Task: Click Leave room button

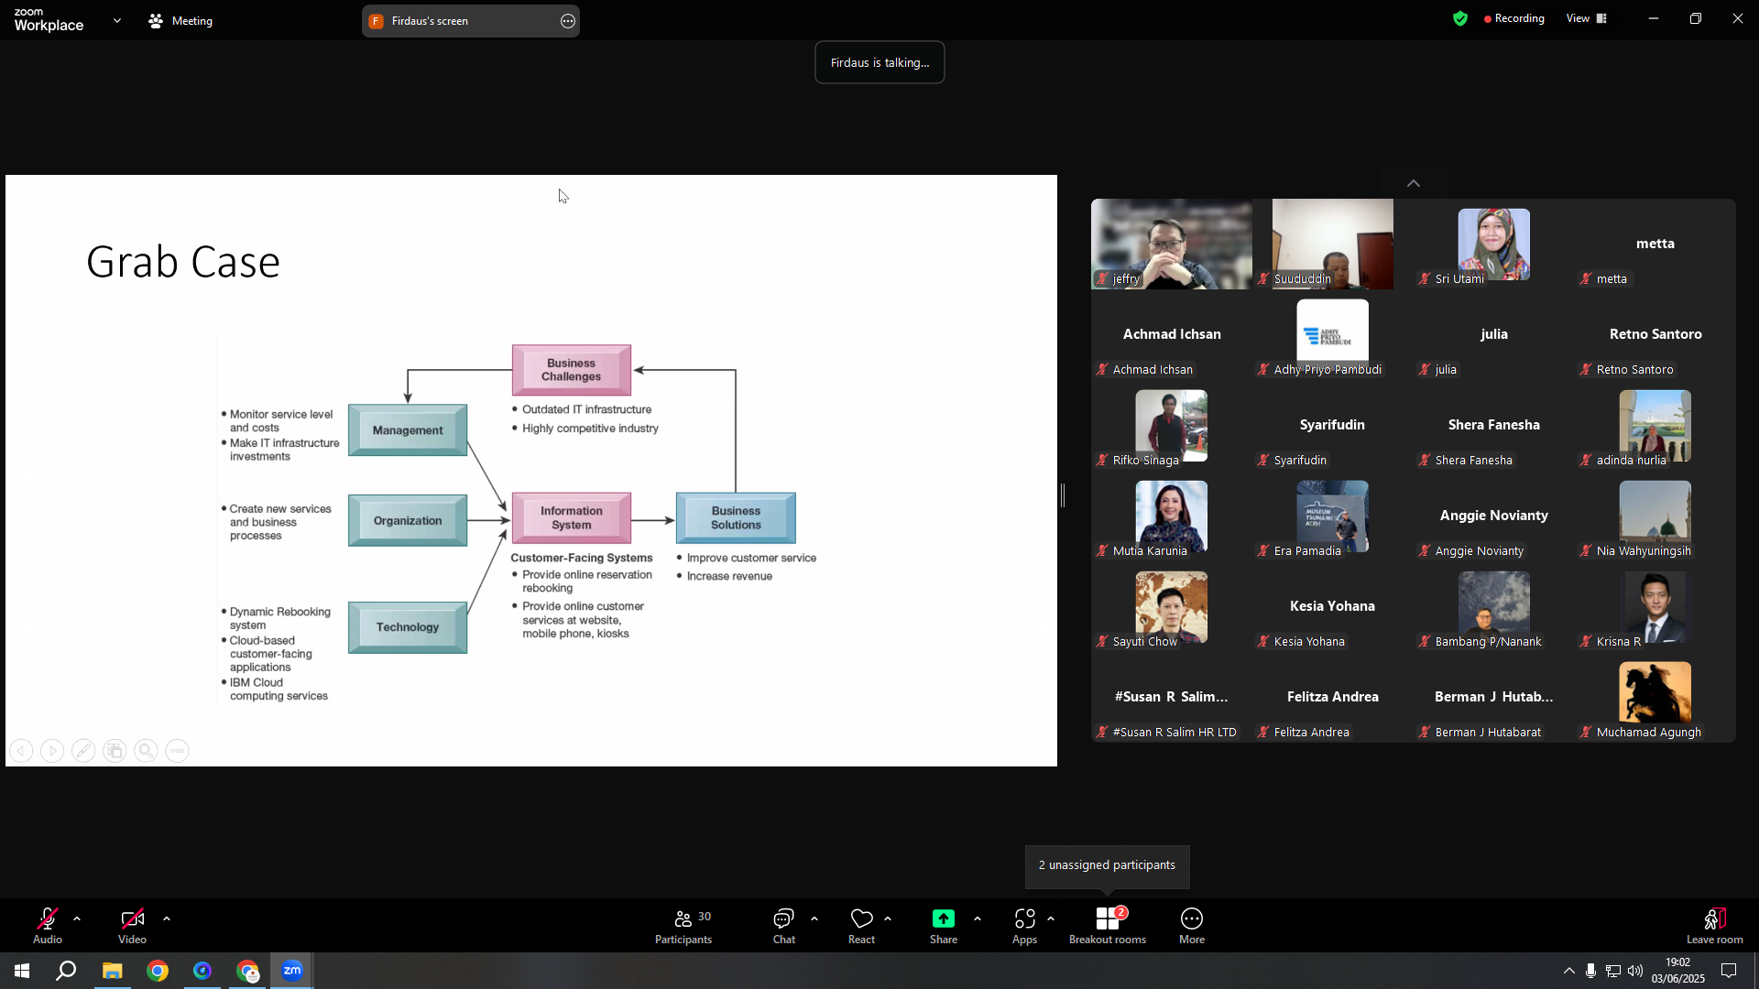Action: [x=1715, y=926]
